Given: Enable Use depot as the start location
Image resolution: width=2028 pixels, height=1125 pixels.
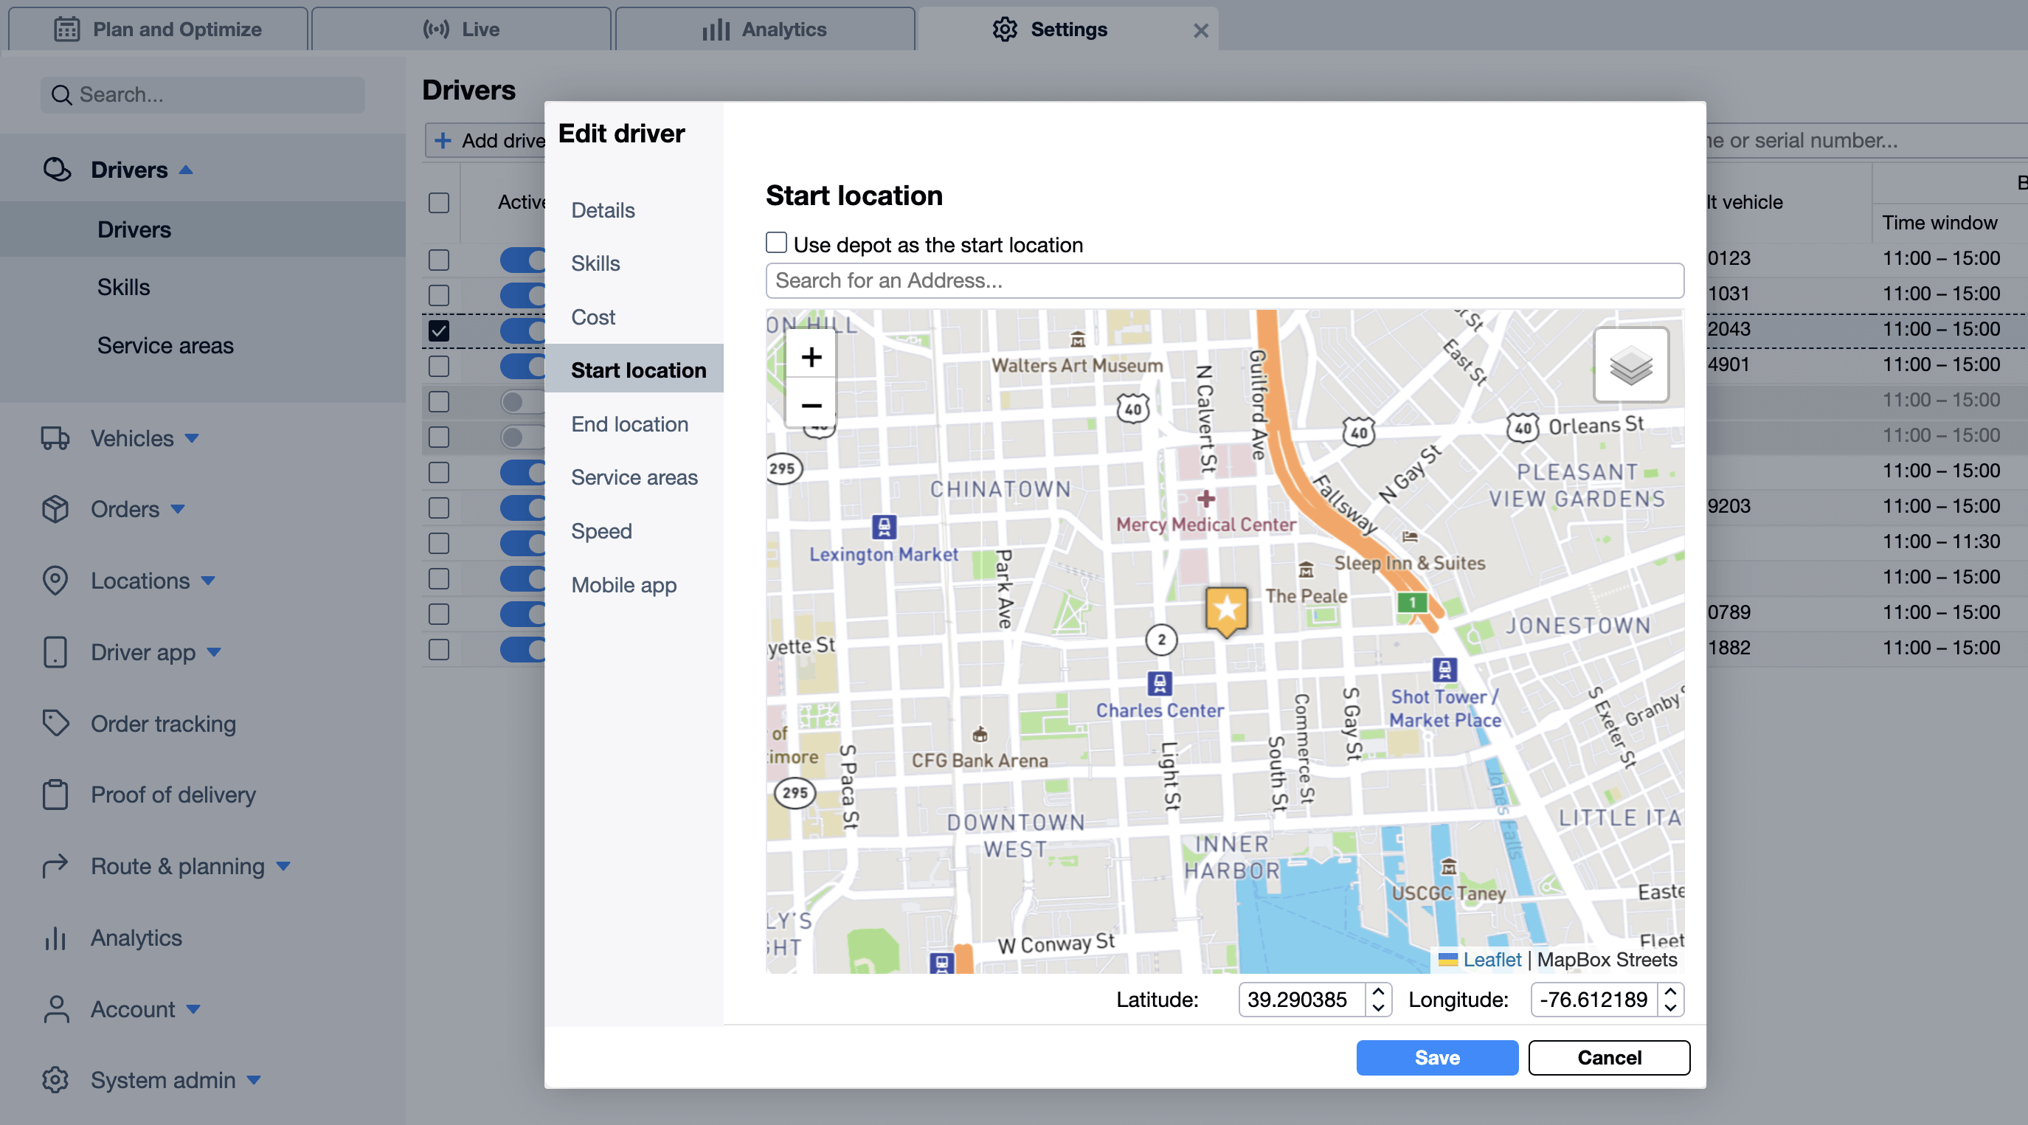Looking at the screenshot, I should point(776,243).
